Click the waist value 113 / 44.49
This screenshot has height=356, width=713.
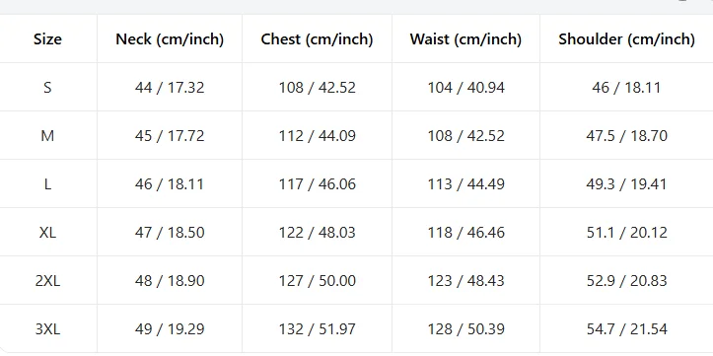[465, 184]
